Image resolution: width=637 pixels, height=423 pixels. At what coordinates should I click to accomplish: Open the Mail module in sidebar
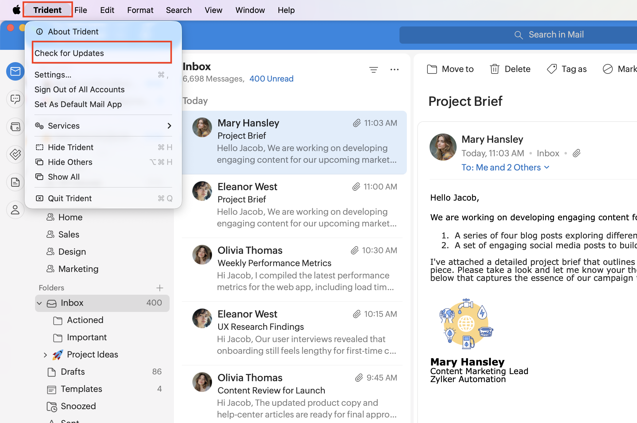[x=15, y=71]
